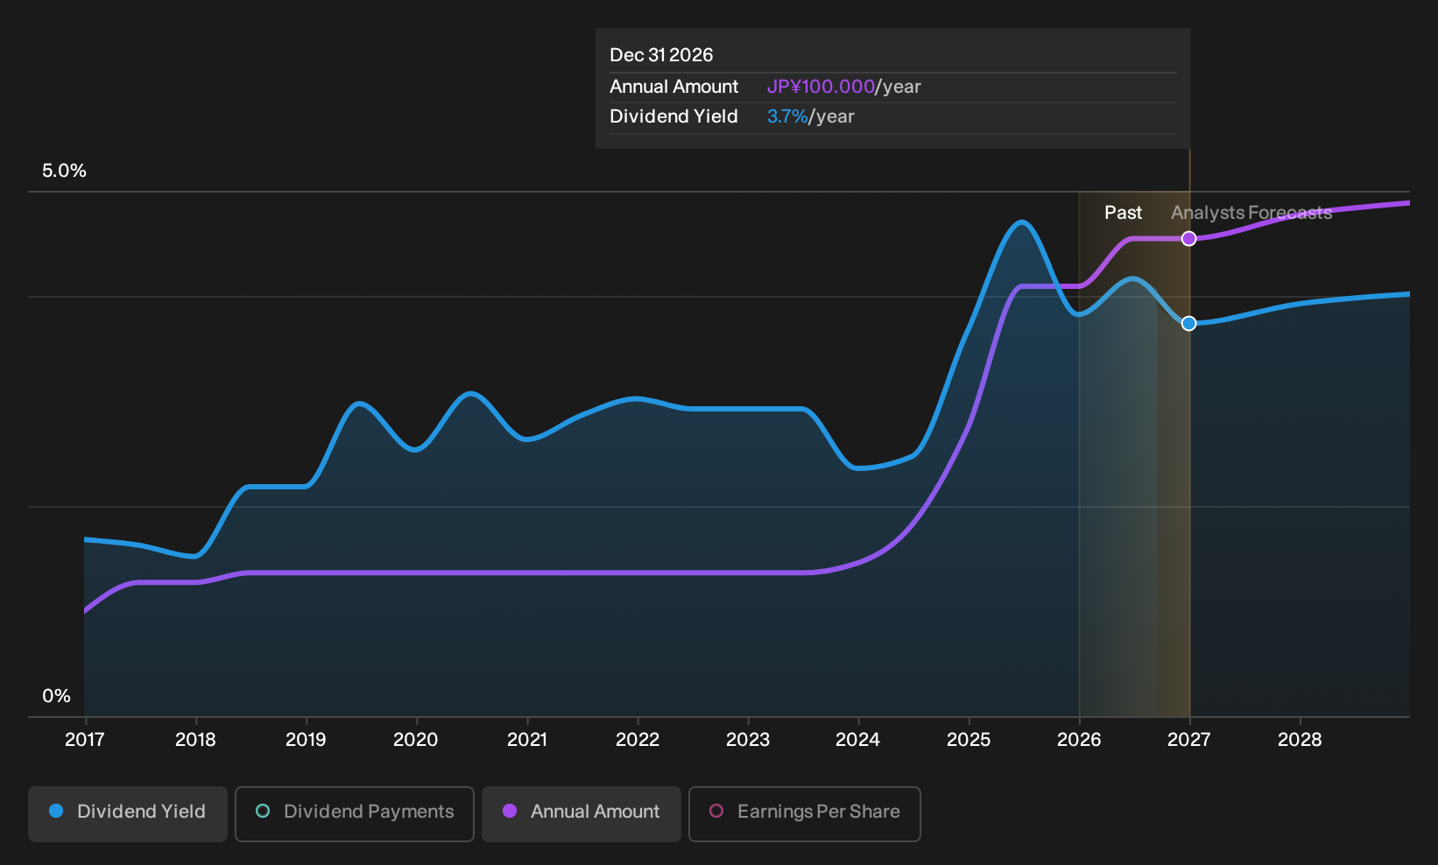
Task: Click the Analysts Forecasts label
Action: point(1251,213)
